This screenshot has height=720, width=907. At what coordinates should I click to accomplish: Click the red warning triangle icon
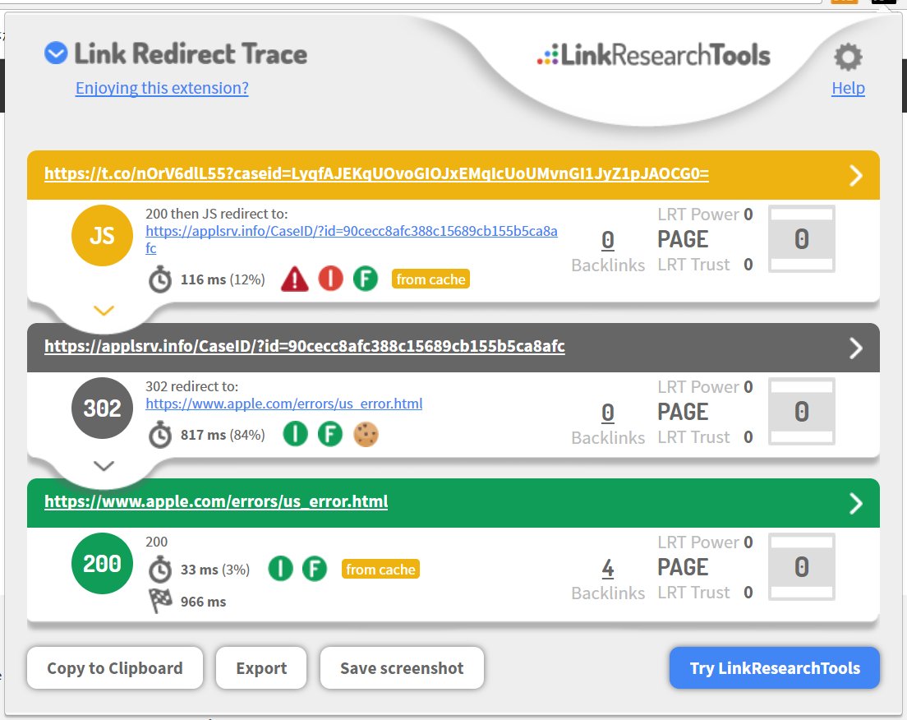pos(295,279)
